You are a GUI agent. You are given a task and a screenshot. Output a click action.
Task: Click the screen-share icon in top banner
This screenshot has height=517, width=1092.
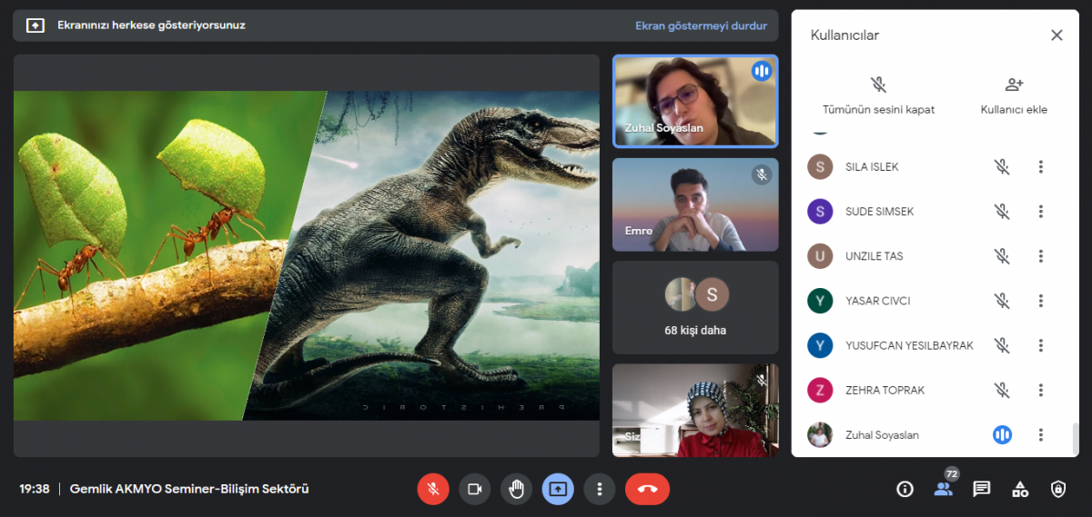click(x=35, y=25)
